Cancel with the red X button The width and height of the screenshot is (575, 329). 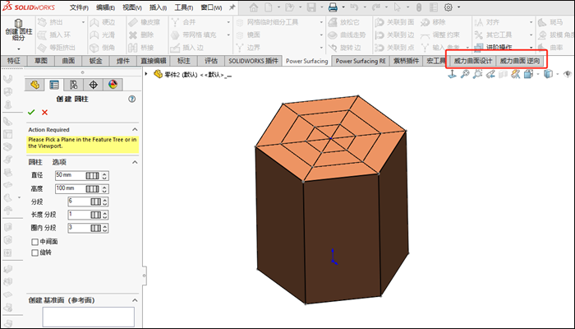44,113
